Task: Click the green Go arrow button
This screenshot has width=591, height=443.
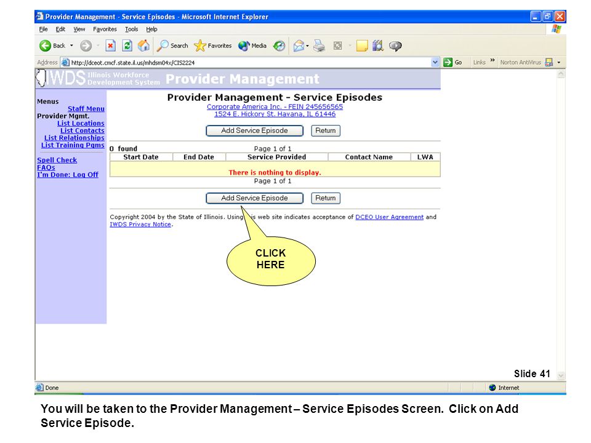Action: pos(448,63)
